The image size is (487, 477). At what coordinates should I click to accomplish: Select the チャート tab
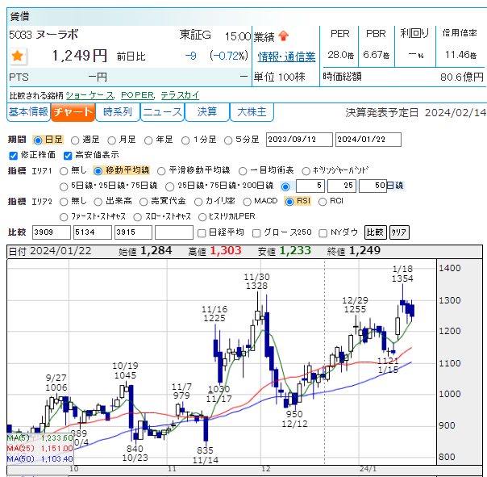pos(73,112)
